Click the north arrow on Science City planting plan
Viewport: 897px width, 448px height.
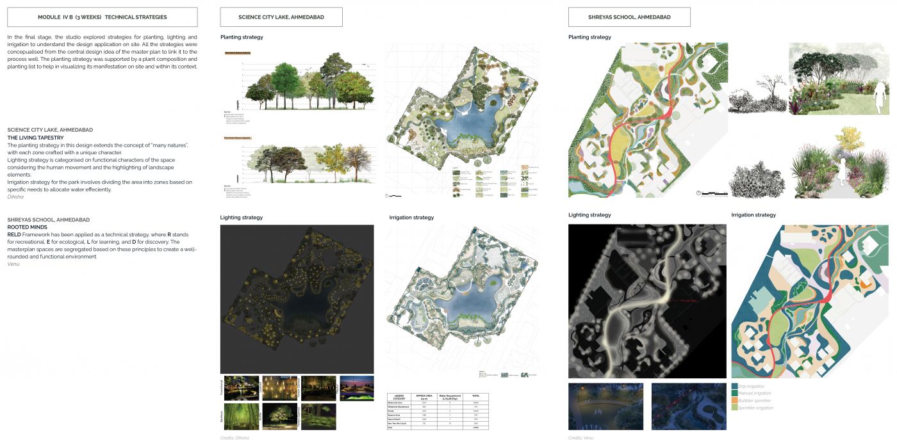[x=388, y=195]
